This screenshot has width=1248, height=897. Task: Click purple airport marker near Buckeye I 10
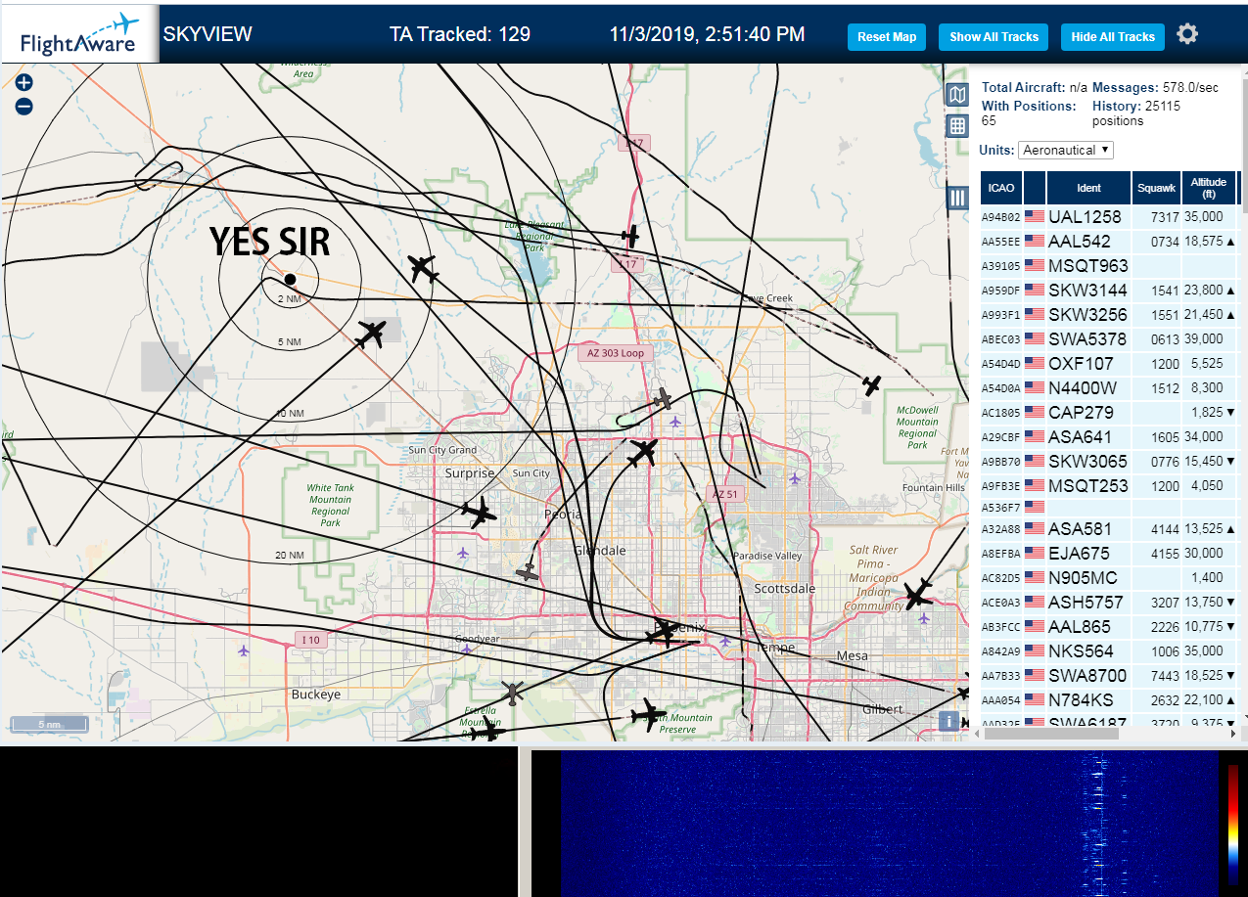[244, 650]
